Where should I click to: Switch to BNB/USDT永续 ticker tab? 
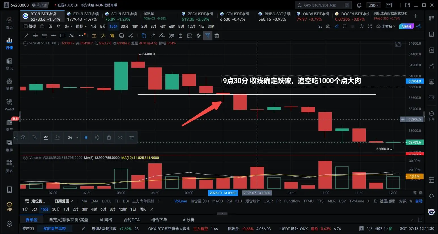point(274,16)
